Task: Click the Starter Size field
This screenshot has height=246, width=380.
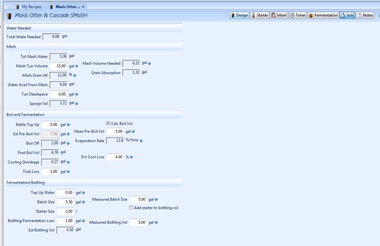Action: [65, 211]
